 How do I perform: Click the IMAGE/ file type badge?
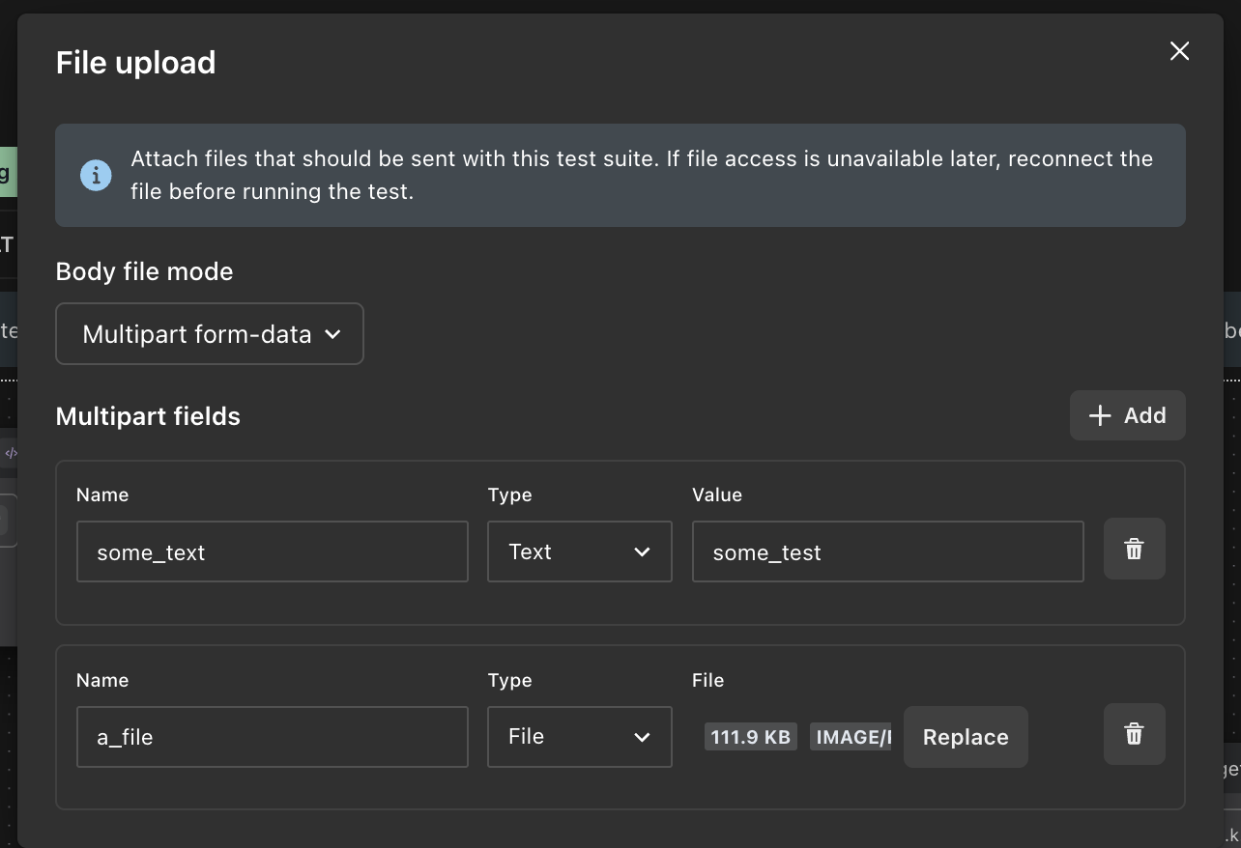point(851,737)
